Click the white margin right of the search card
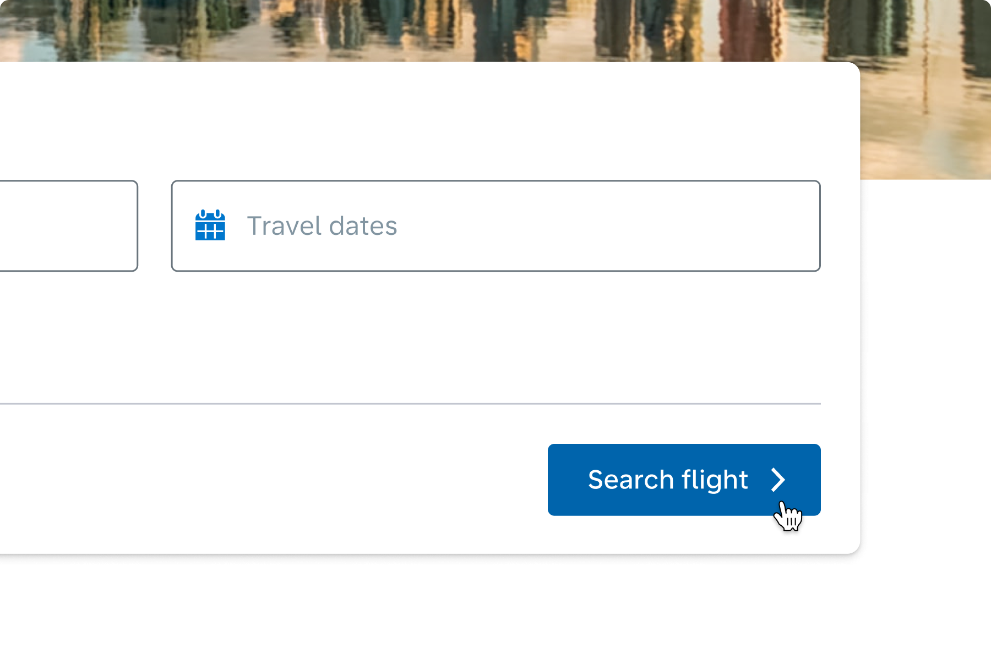 [x=926, y=363]
